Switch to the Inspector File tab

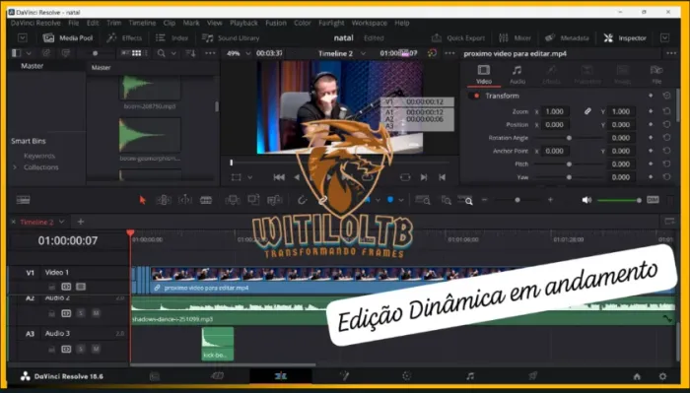[x=656, y=75]
